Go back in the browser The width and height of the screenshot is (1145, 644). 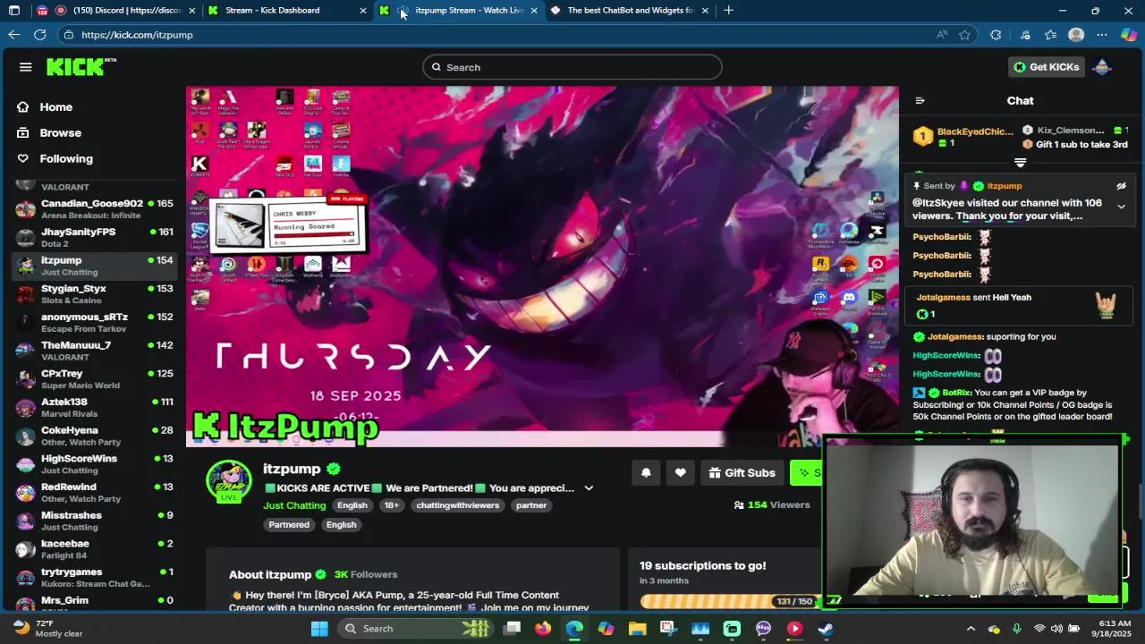tap(13, 35)
